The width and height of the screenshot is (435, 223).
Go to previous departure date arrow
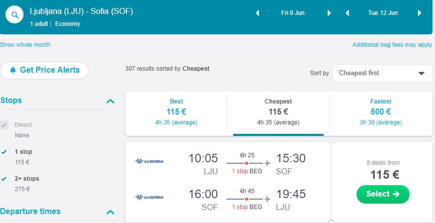pos(258,13)
